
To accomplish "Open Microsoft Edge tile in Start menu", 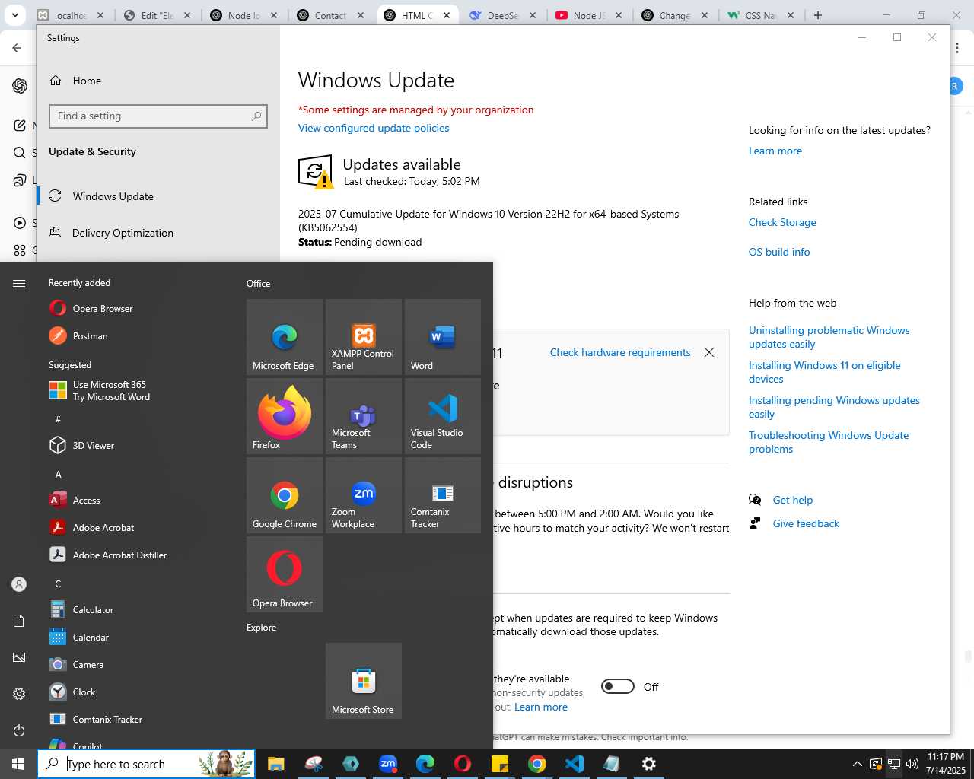I will pos(285,337).
